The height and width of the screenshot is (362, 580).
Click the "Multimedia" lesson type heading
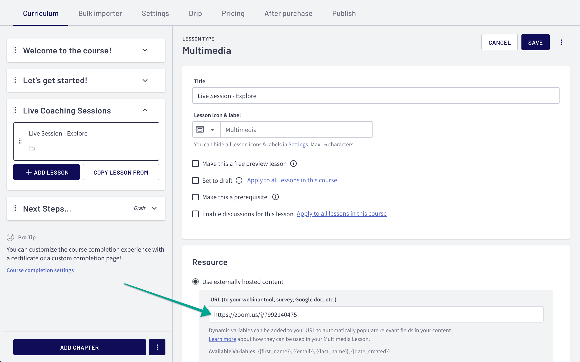tap(207, 51)
